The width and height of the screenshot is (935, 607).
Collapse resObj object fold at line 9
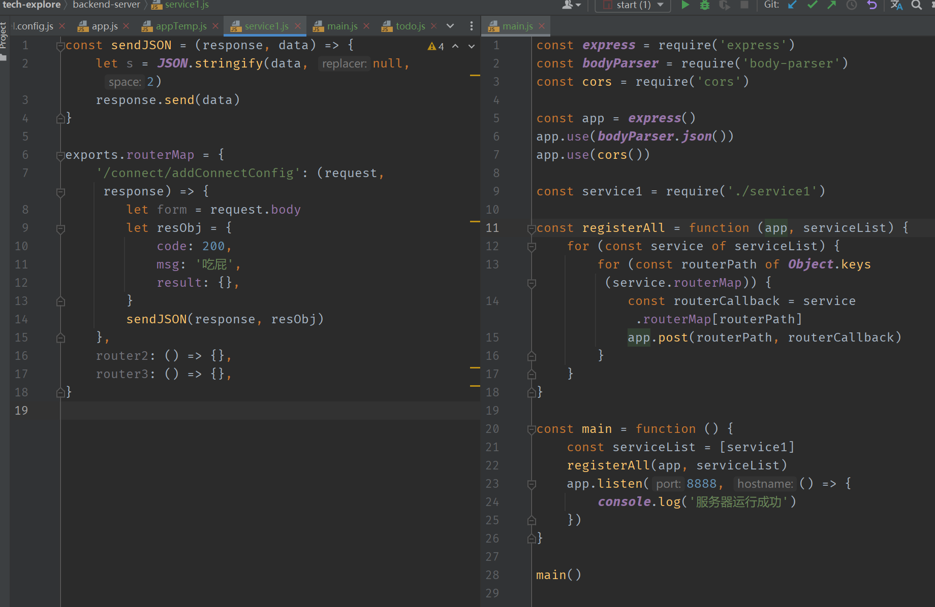click(x=60, y=229)
